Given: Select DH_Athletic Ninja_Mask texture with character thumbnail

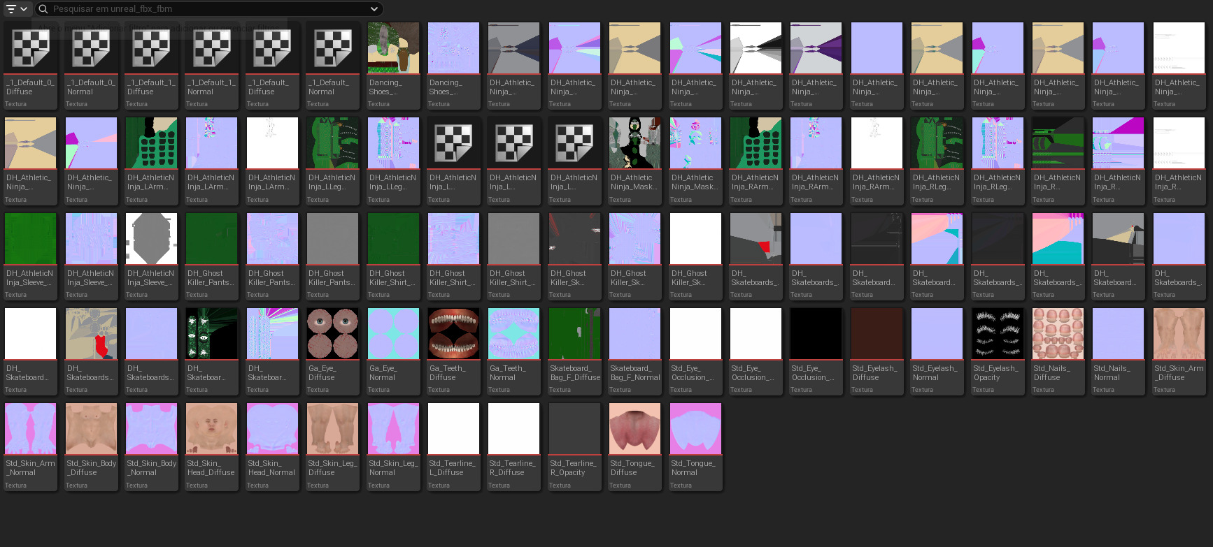Looking at the screenshot, I should coord(635,161).
